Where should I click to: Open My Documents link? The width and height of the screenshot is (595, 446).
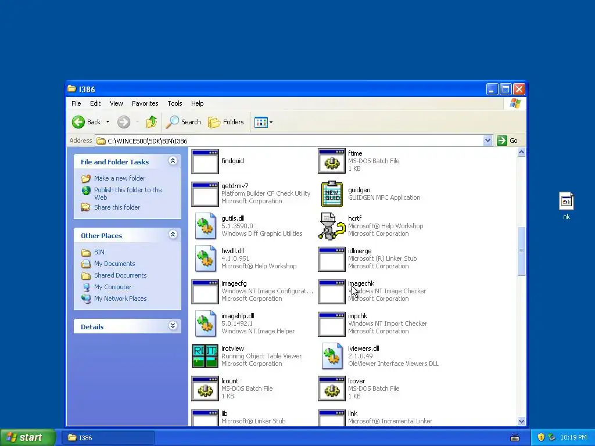(x=114, y=264)
